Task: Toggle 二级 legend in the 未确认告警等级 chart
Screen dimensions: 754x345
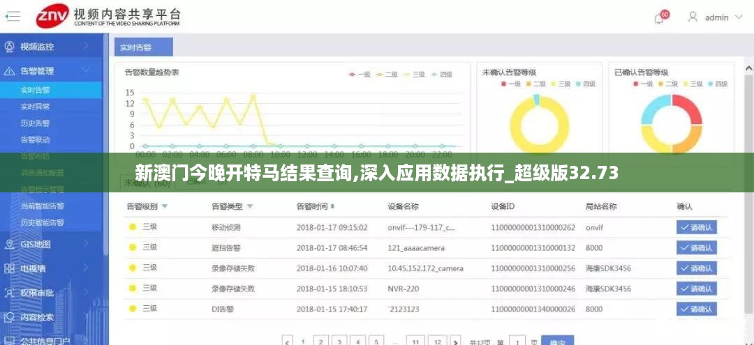Action: coord(533,84)
